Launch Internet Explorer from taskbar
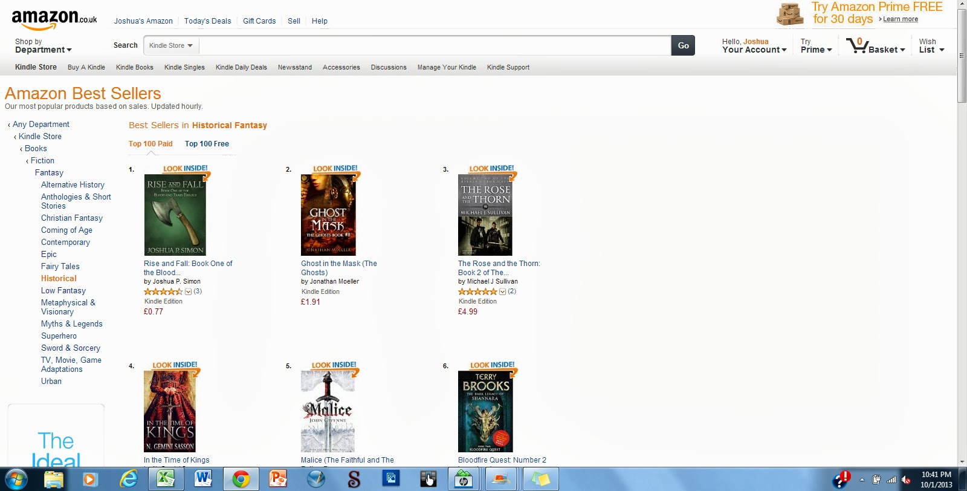 [128, 480]
